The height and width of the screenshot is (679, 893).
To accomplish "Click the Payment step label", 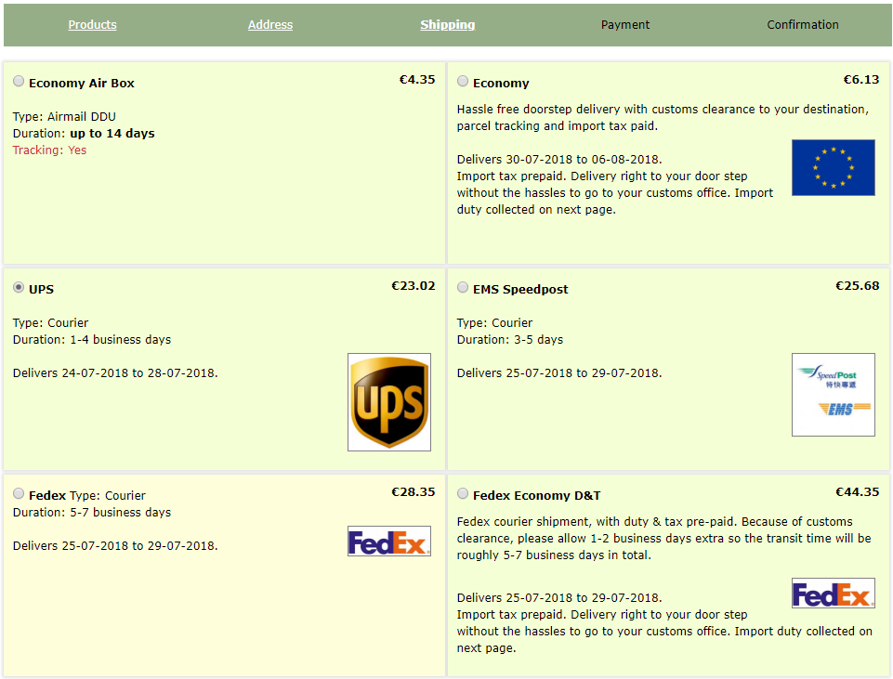I will pyautogui.click(x=625, y=24).
